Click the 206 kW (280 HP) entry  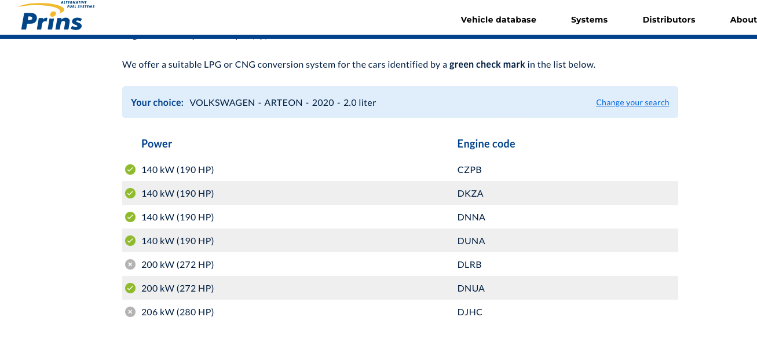[x=177, y=312]
